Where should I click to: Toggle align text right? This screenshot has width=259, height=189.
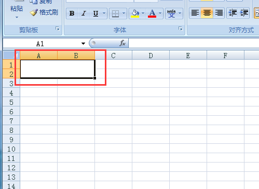219,13
